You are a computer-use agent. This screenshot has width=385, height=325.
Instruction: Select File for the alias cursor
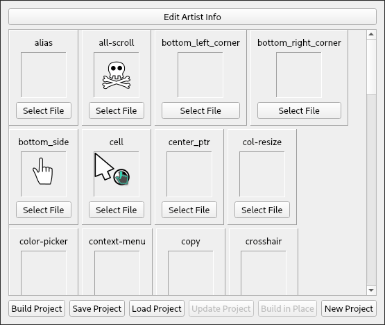click(44, 110)
